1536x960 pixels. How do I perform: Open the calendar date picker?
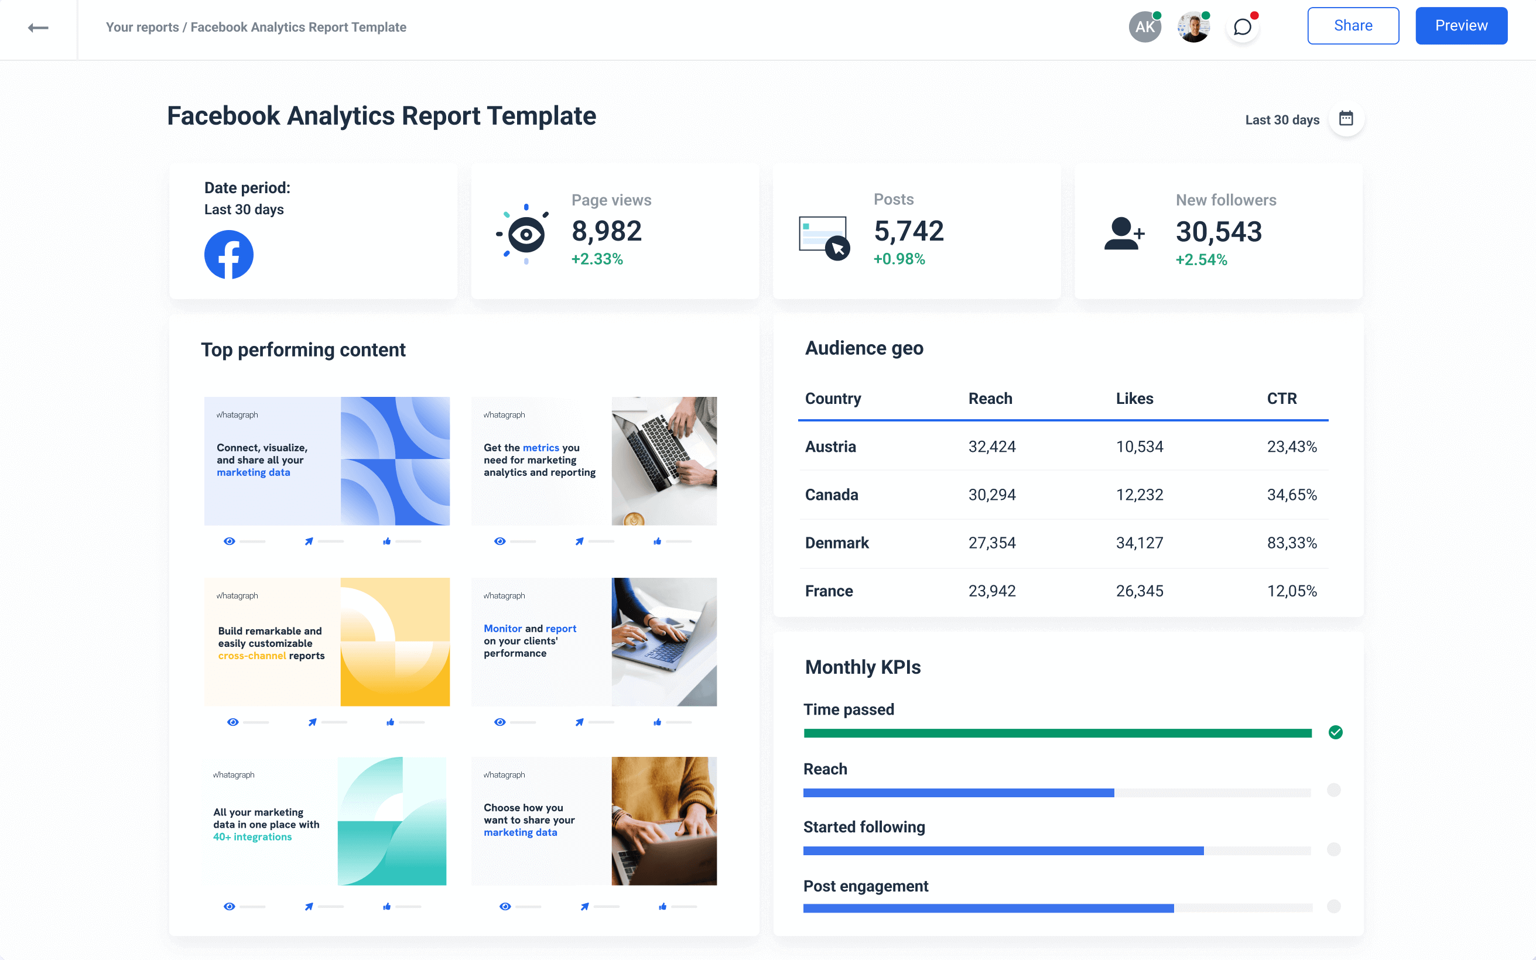point(1347,118)
